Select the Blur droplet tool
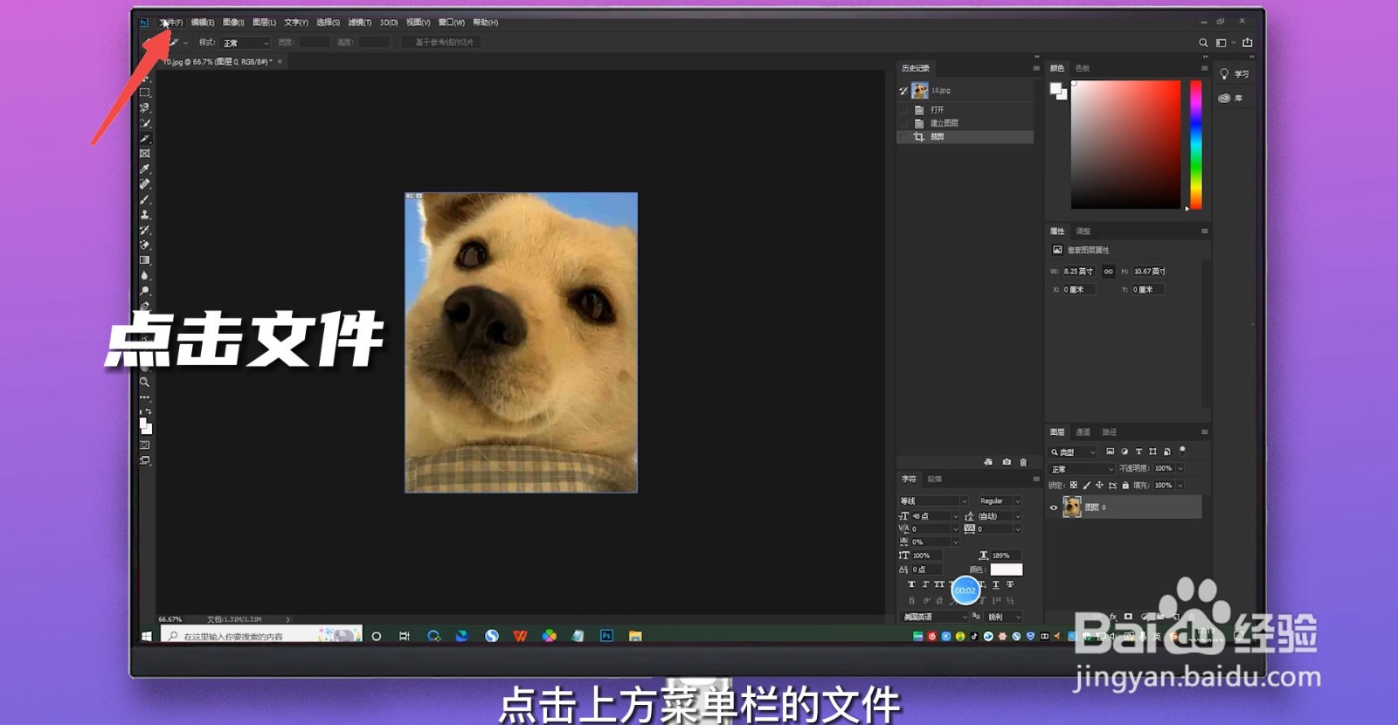This screenshot has width=1398, height=725. (145, 275)
